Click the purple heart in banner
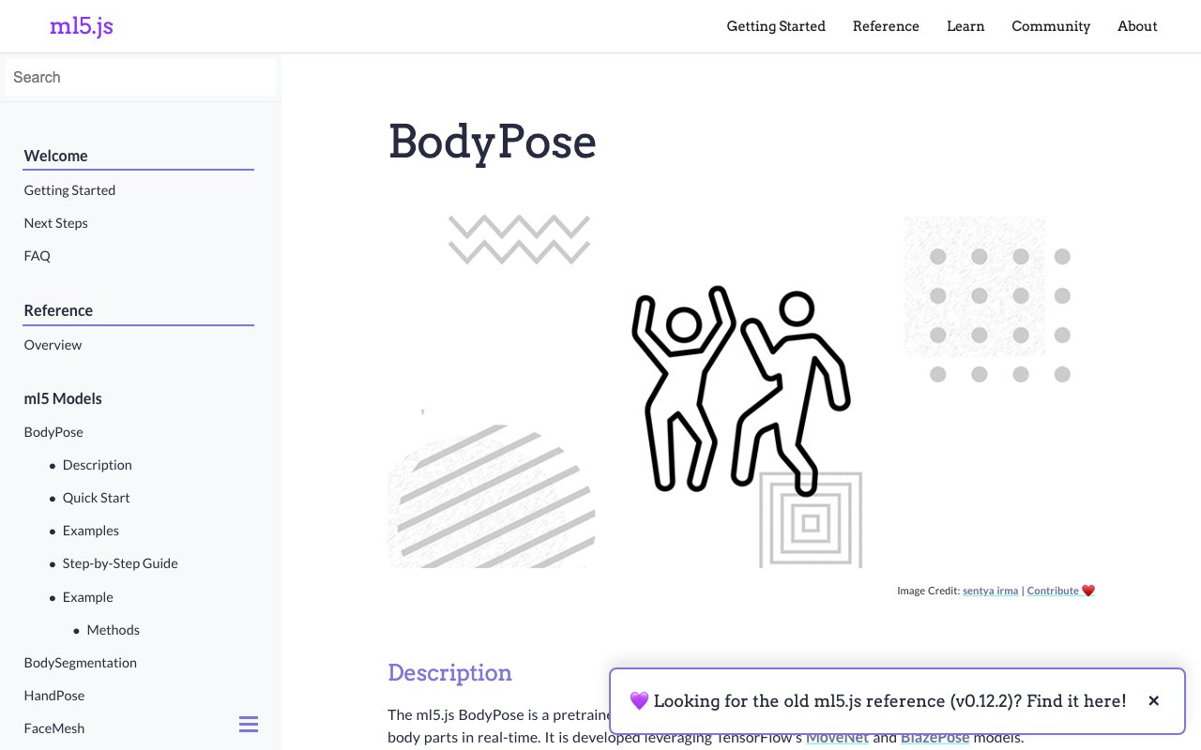The image size is (1201, 750). click(639, 701)
